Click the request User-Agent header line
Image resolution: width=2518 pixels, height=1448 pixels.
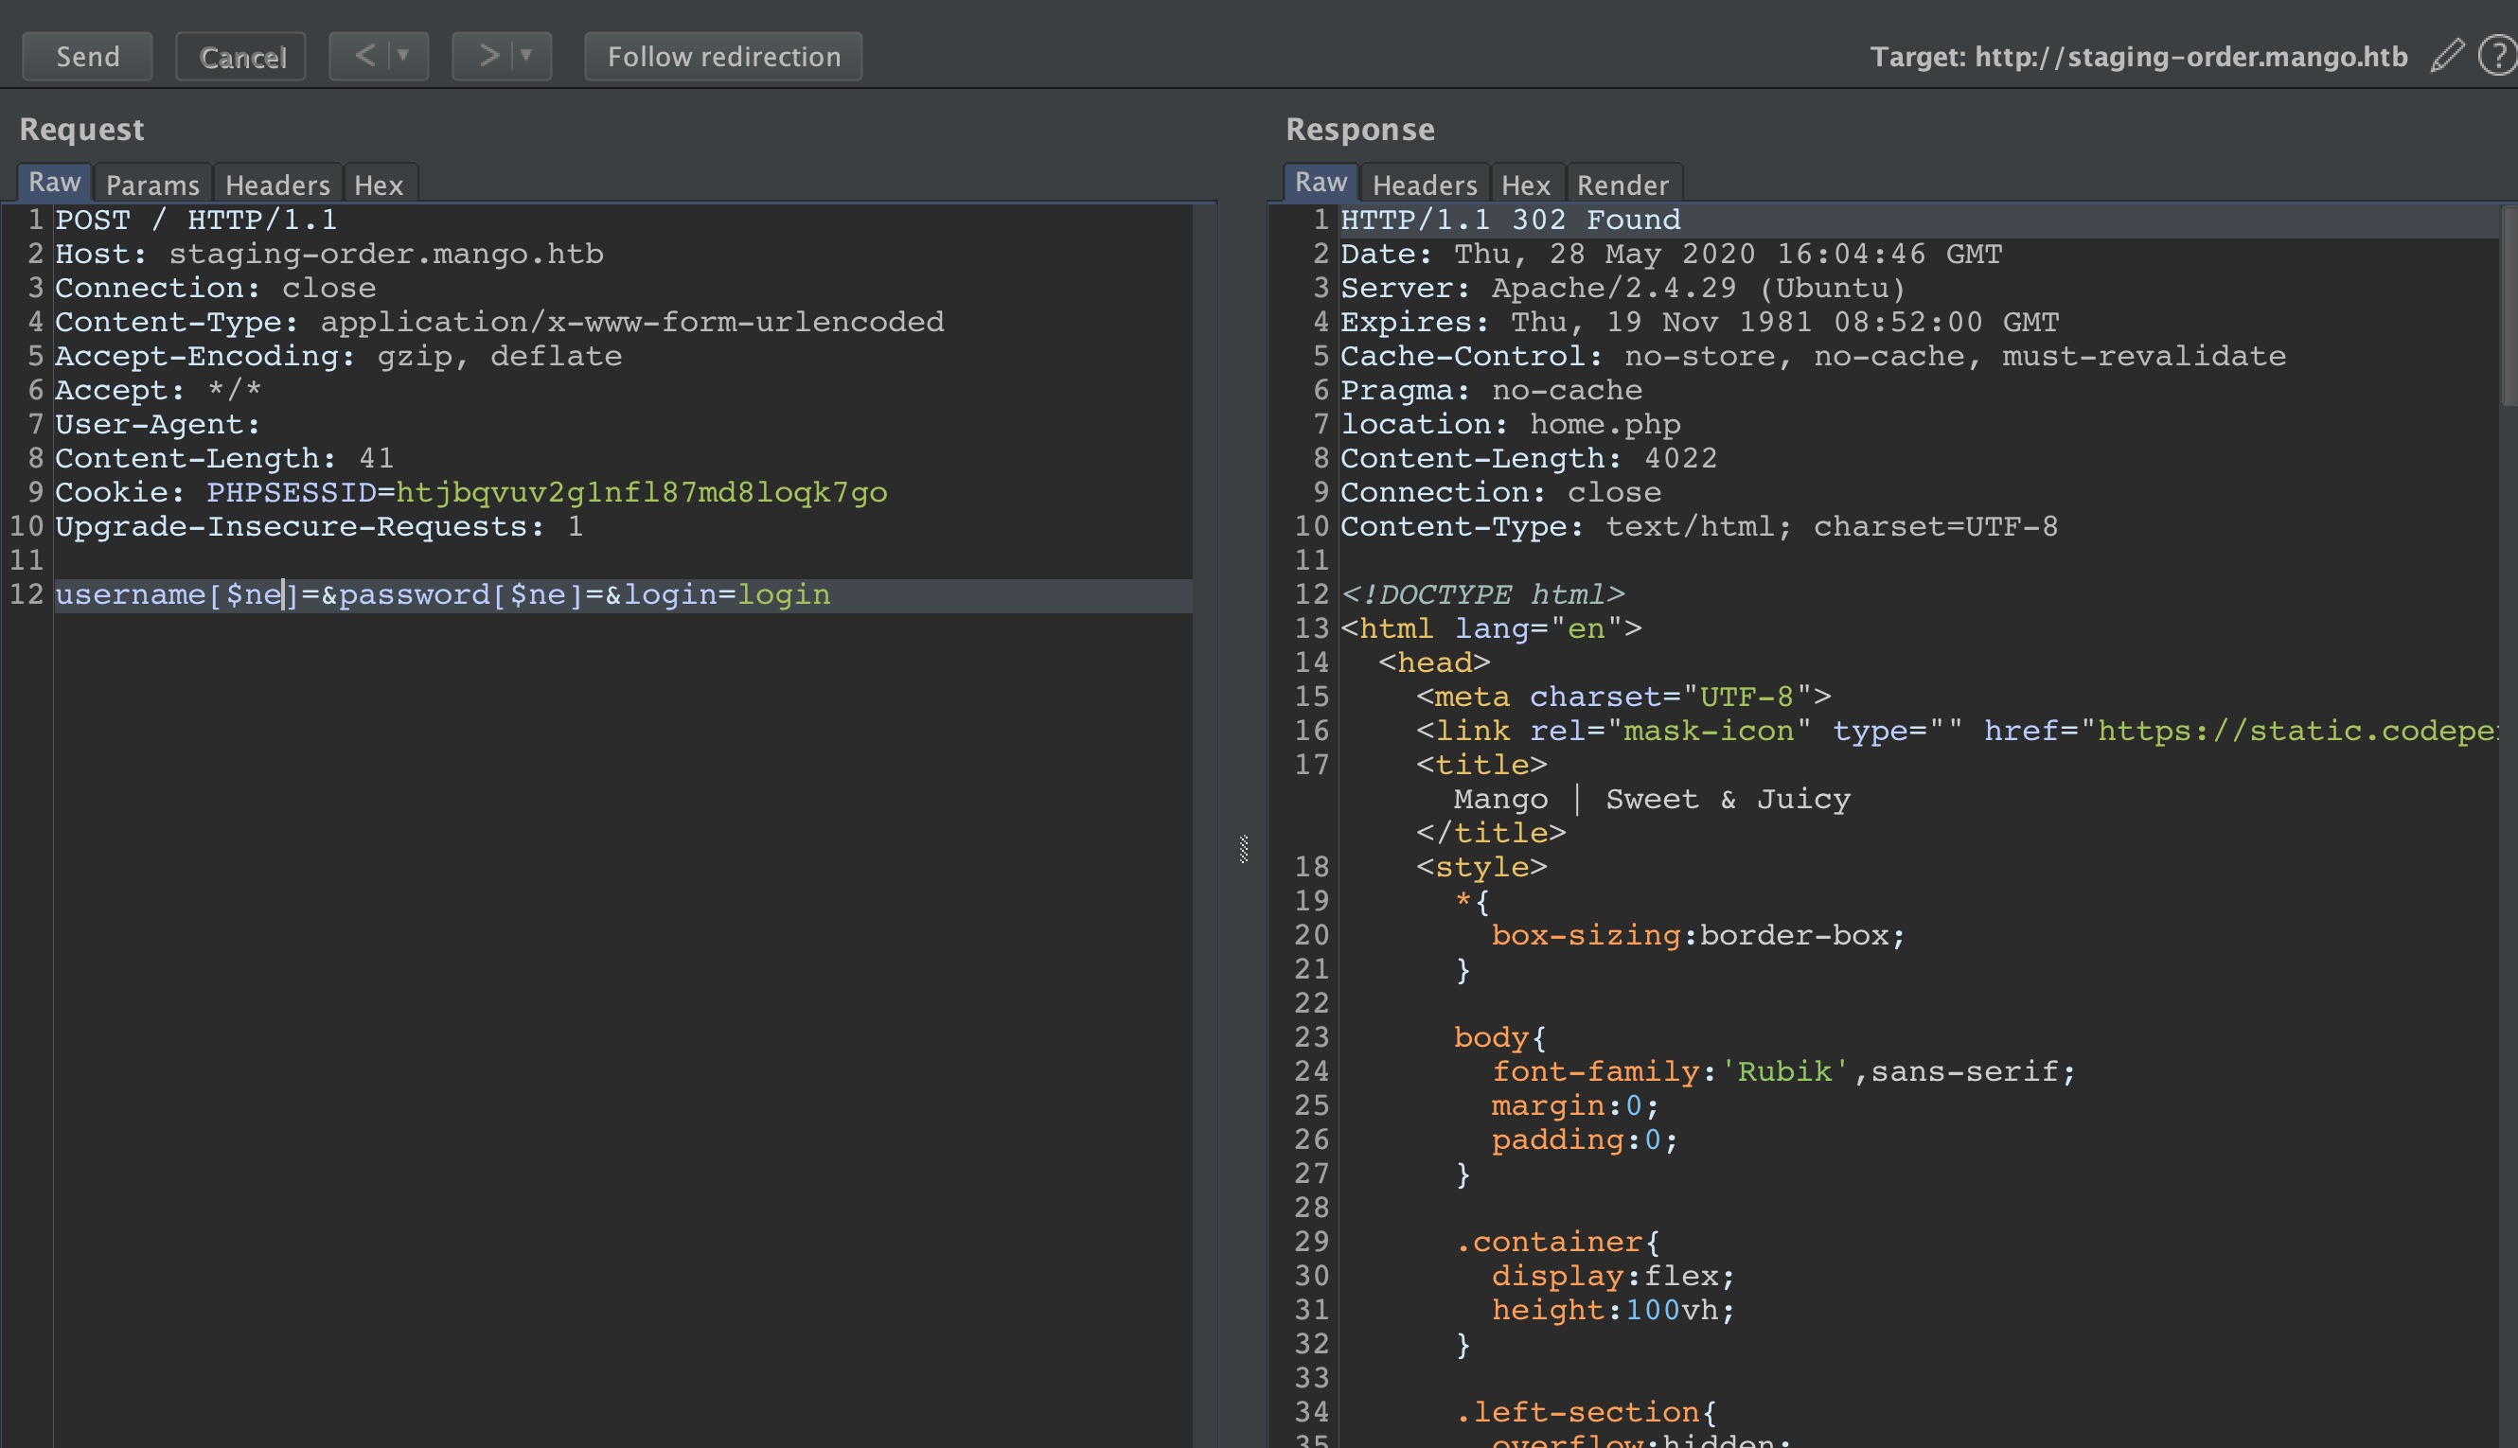[x=158, y=425]
